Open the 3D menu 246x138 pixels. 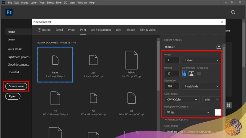(65, 3)
